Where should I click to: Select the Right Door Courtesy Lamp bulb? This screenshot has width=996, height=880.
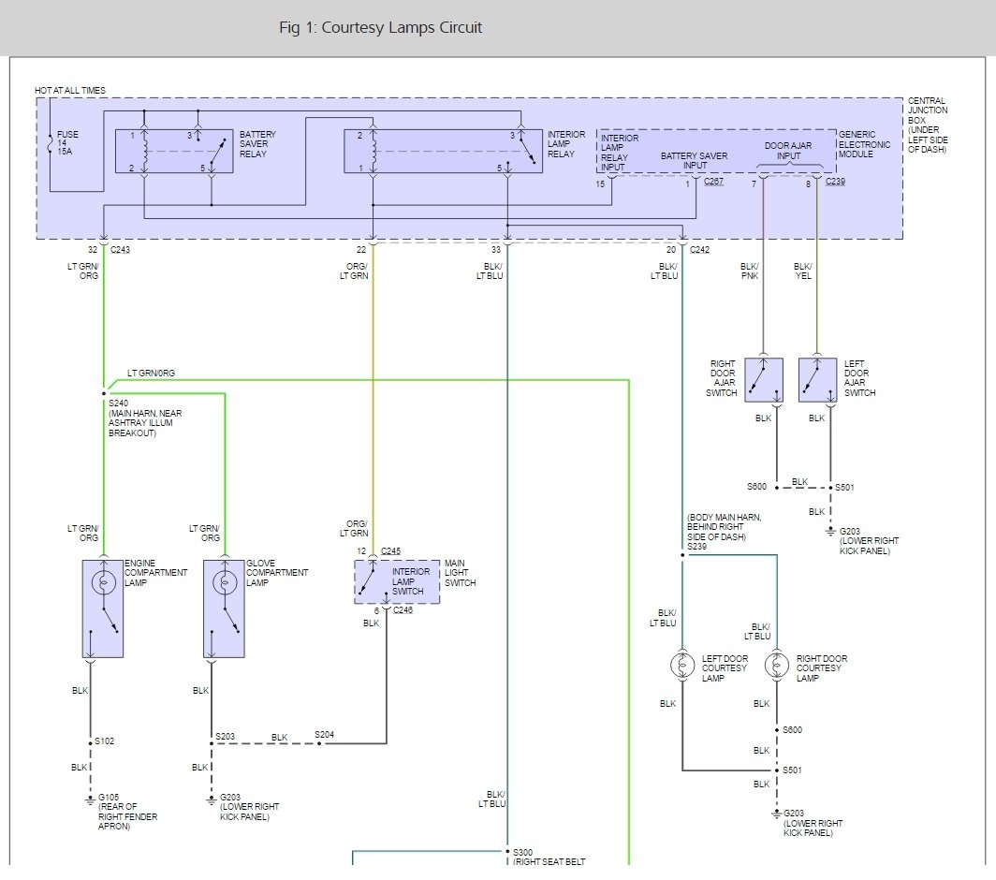tap(776, 666)
